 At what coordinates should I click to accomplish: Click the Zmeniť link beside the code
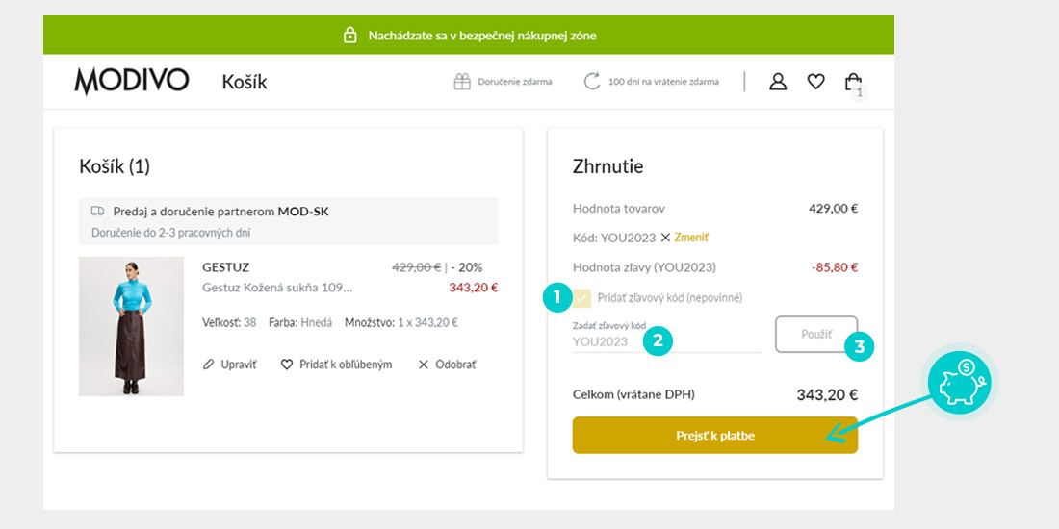click(691, 238)
